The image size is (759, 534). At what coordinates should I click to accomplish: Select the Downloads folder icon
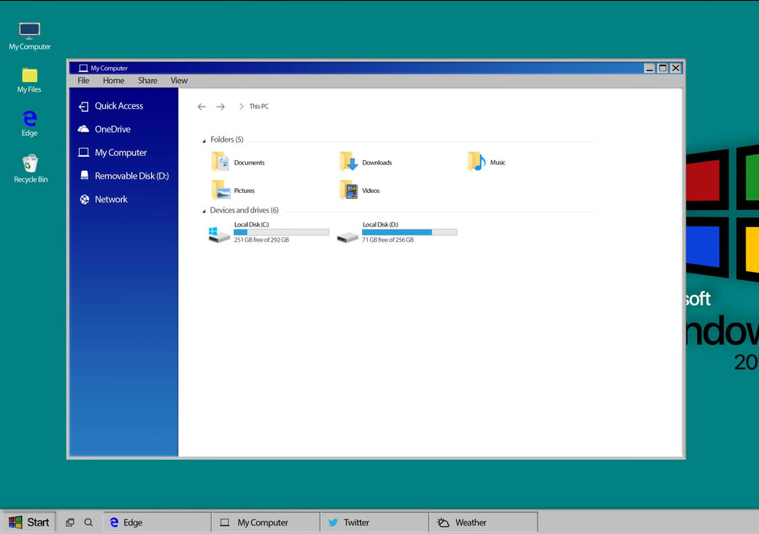348,162
